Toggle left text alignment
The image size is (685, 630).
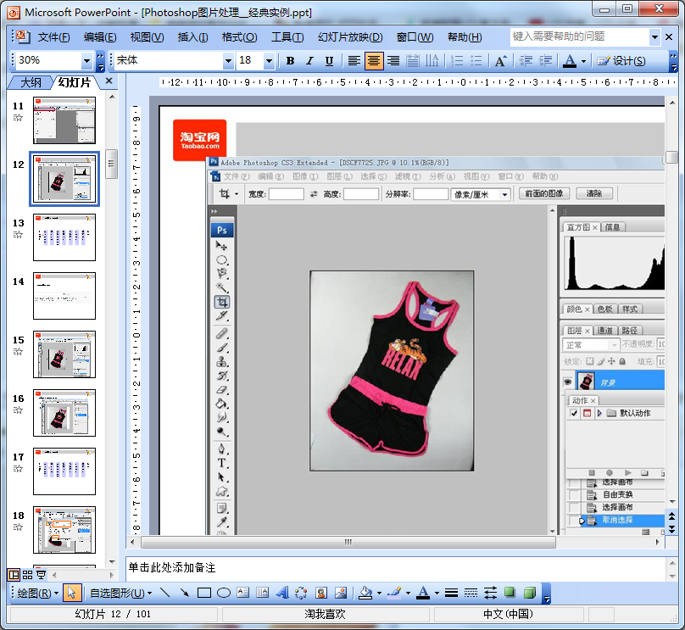[x=354, y=61]
